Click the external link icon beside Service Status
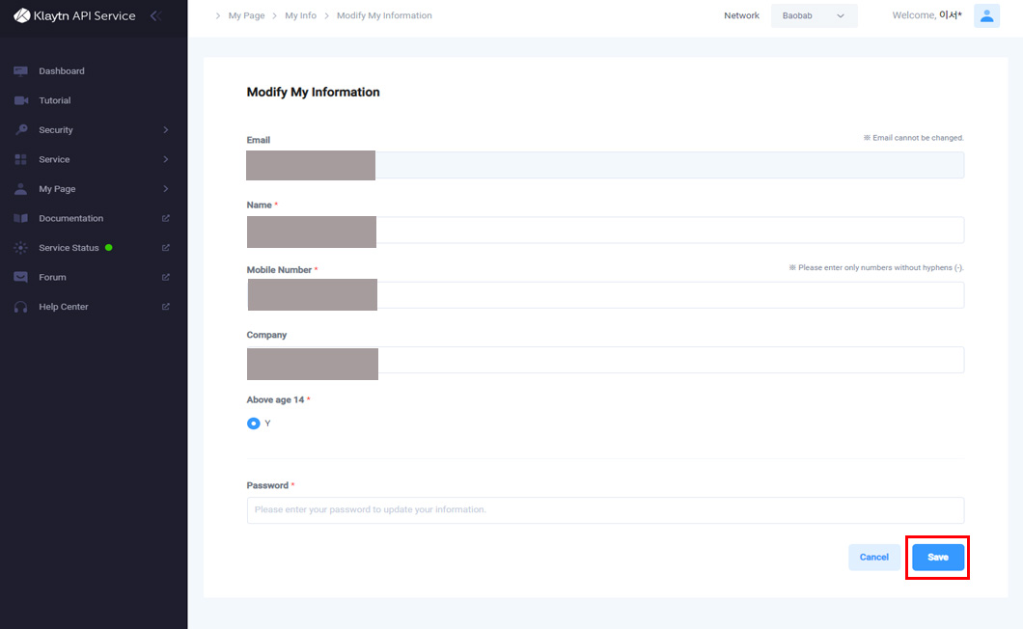Viewport: 1023px width, 629px height. pyautogui.click(x=166, y=247)
